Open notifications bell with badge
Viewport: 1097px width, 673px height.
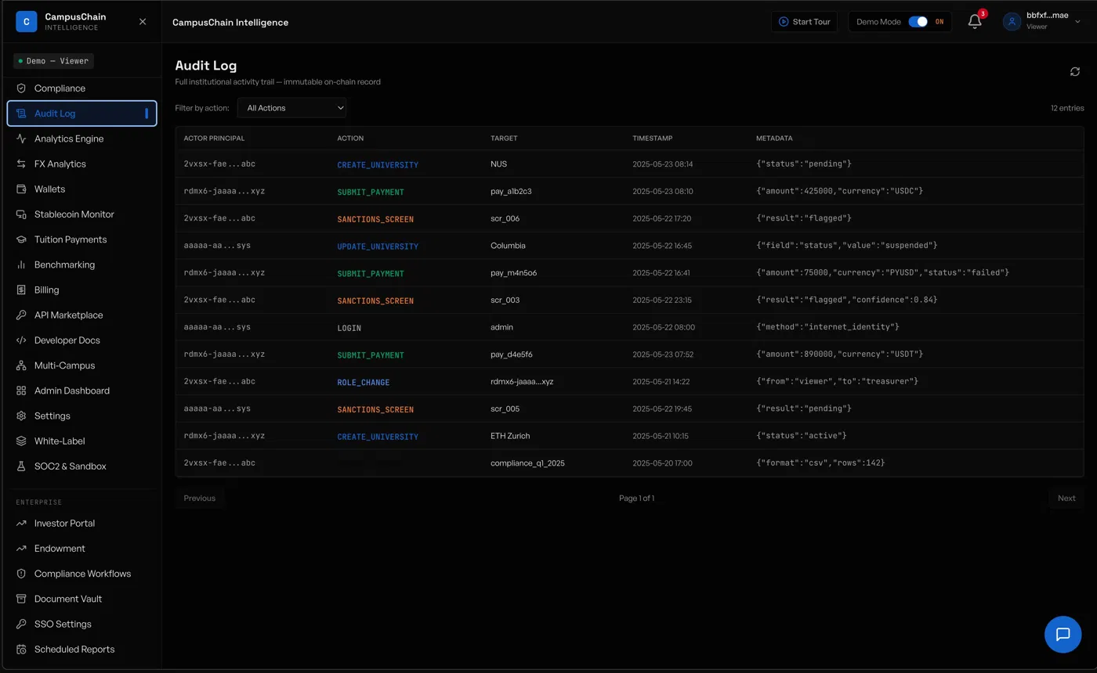[975, 22]
